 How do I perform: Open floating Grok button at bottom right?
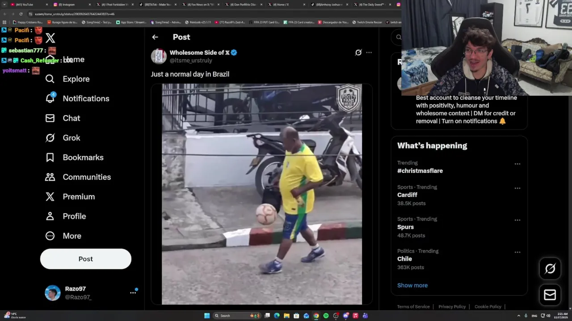click(550, 268)
